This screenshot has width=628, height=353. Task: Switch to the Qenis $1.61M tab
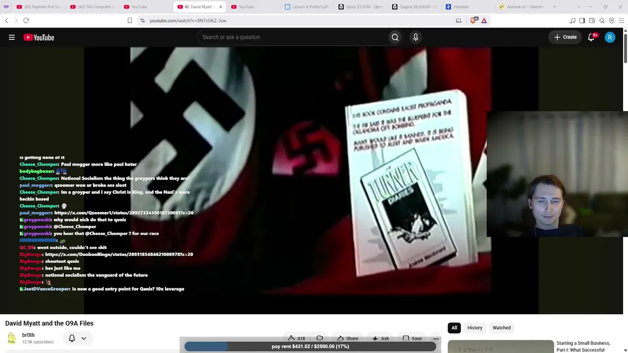(x=361, y=7)
